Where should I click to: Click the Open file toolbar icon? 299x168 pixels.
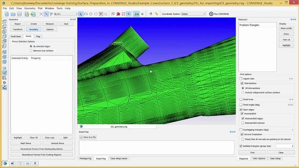[13, 14]
